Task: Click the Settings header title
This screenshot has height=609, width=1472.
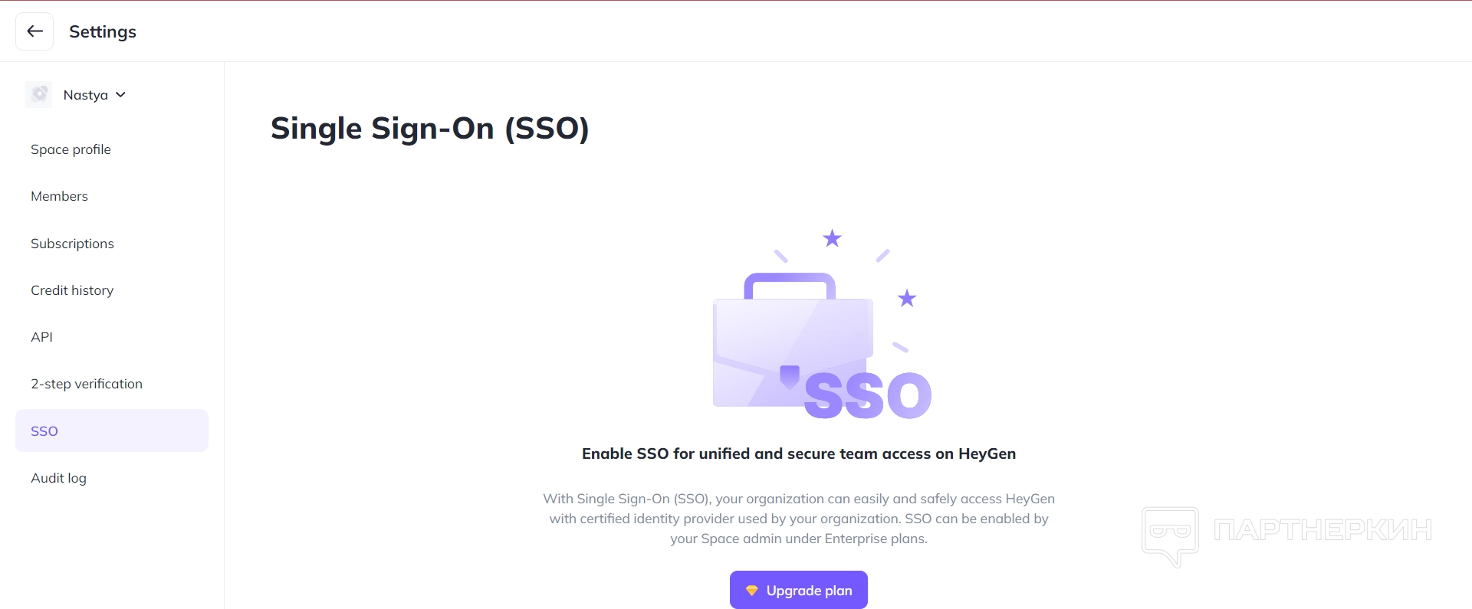Action: 103,31
